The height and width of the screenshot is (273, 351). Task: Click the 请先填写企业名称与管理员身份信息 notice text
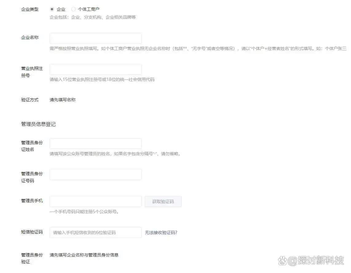click(x=84, y=255)
